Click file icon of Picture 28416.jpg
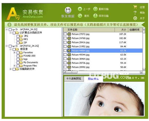This screenshot has height=121, width=149. pos(69,42)
